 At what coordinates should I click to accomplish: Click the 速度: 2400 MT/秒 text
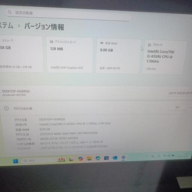(110, 68)
